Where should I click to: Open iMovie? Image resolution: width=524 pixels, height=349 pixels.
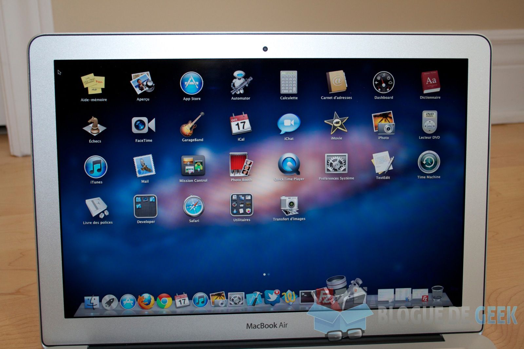coord(336,123)
